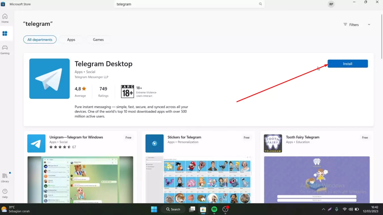This screenshot has width=383, height=215.
Task: Open the weather widget showing 31°C
Action: [16, 209]
